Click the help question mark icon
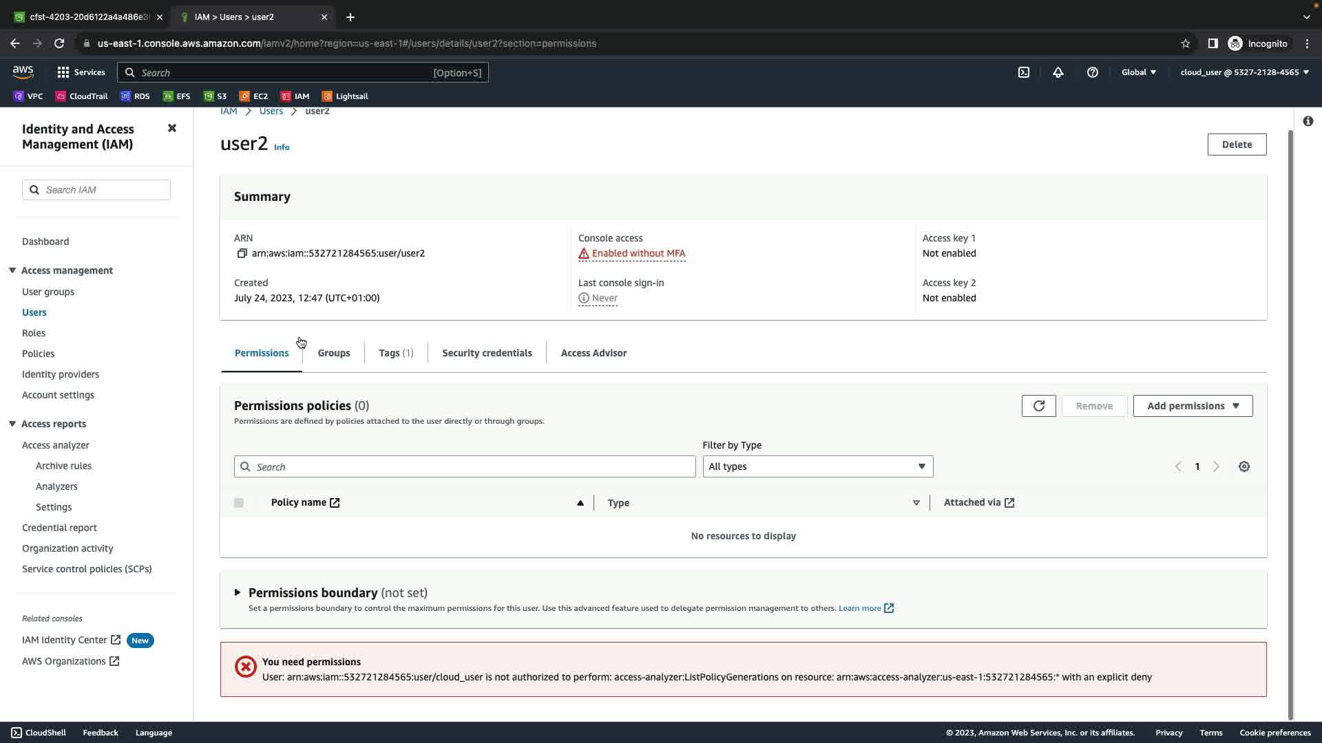The height and width of the screenshot is (743, 1322). 1093,72
